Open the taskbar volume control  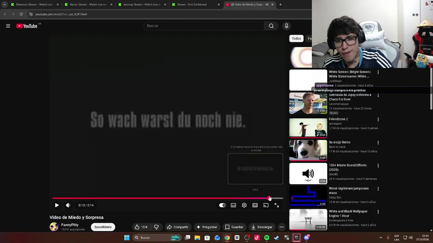point(411,238)
